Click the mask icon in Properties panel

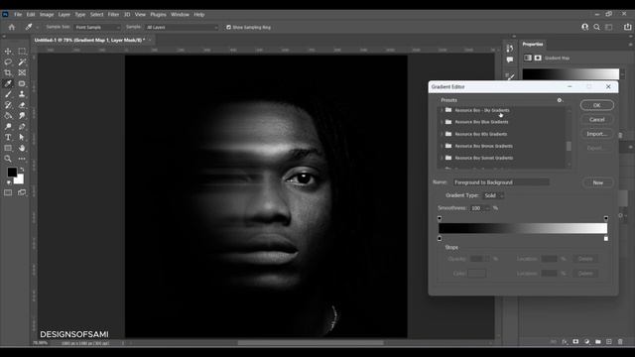(x=538, y=58)
